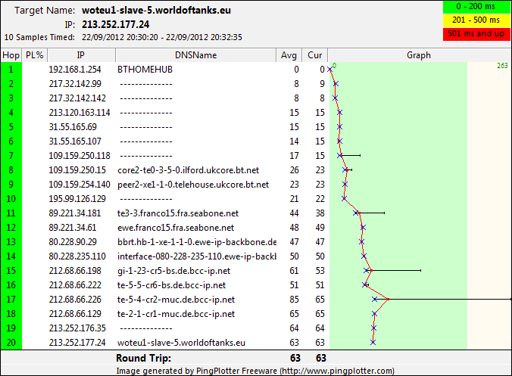512x376 pixels.
Task: Click current value 38 for hop 11
Action: pyautogui.click(x=320, y=213)
